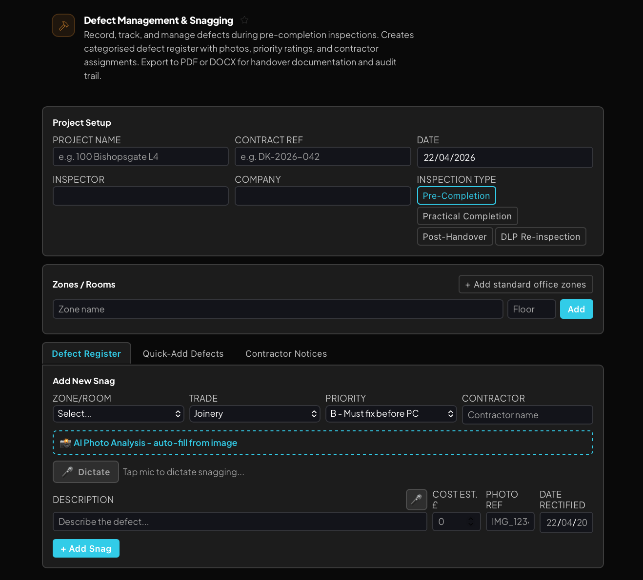
Task: Select DLP Re-inspection type
Action: point(541,236)
